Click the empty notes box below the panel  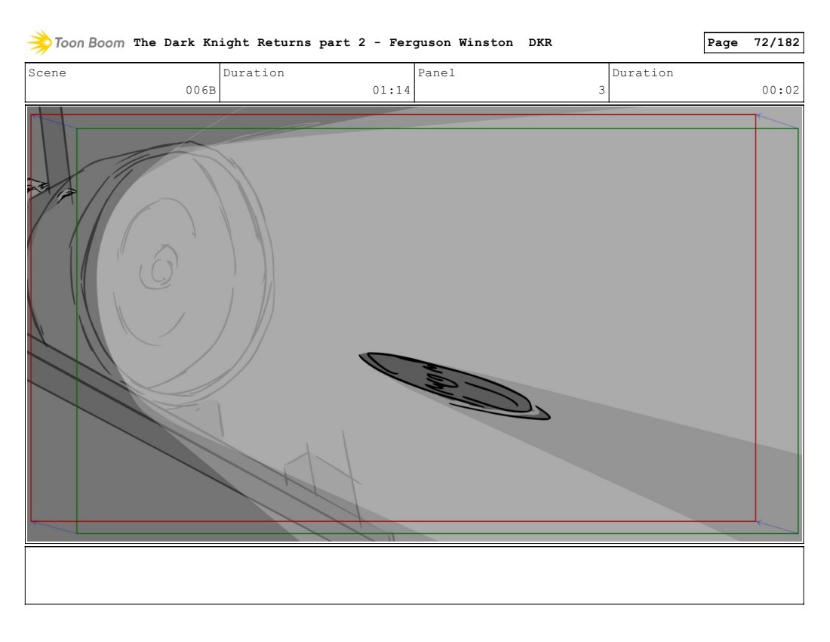[414, 576]
